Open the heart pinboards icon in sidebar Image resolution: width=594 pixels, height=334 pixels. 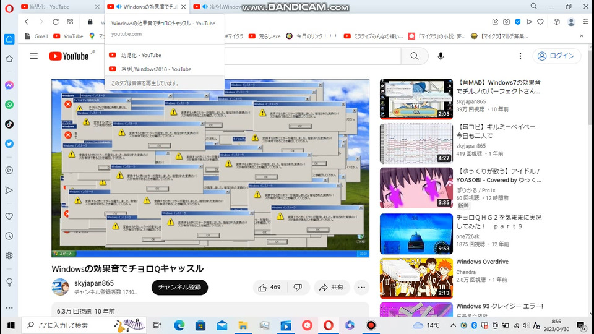[9, 216]
